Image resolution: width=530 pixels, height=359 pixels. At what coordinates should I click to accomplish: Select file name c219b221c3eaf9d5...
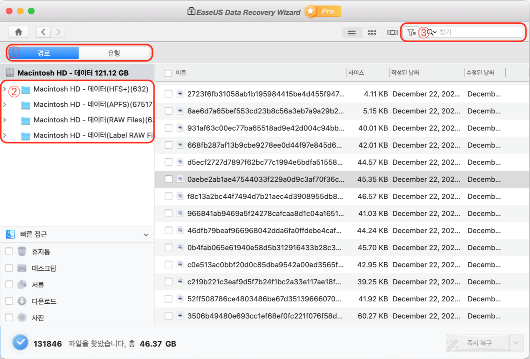coord(264,282)
